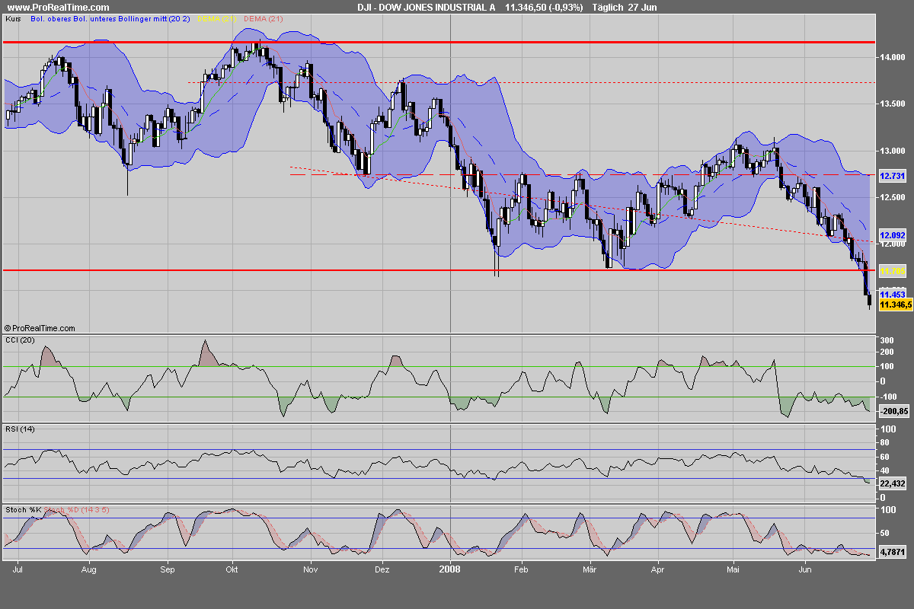The image size is (914, 609).
Task: Click the CCI (20) indicator label
Action: click(x=20, y=340)
